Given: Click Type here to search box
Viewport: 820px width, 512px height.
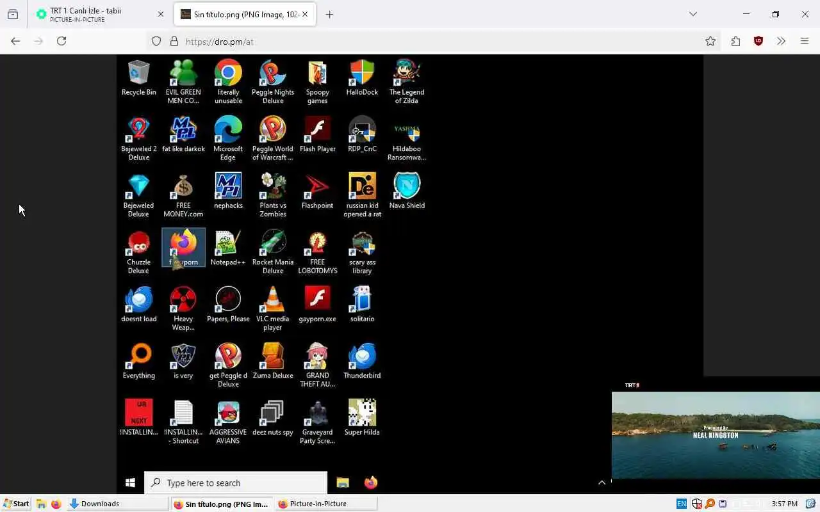Looking at the screenshot, I should pyautogui.click(x=236, y=483).
